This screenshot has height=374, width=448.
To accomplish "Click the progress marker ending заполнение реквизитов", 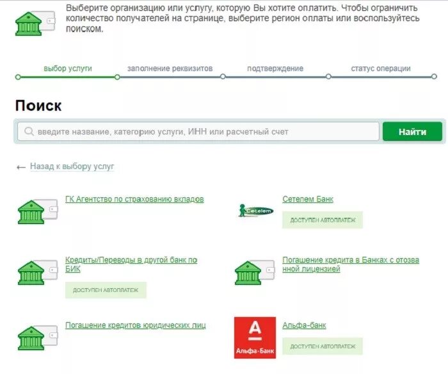I will pos(223,77).
